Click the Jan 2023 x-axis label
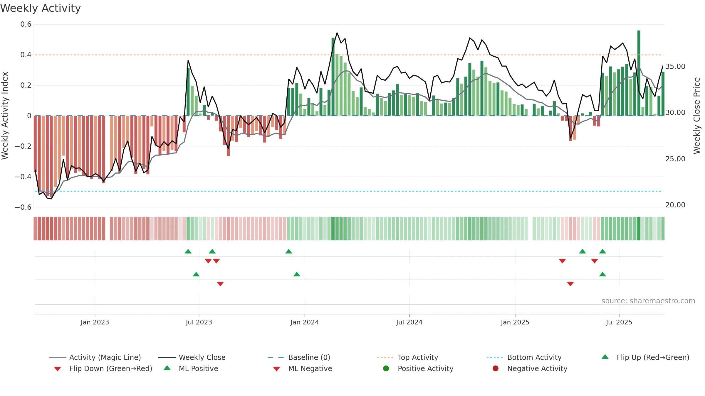The image size is (705, 396). (x=95, y=322)
